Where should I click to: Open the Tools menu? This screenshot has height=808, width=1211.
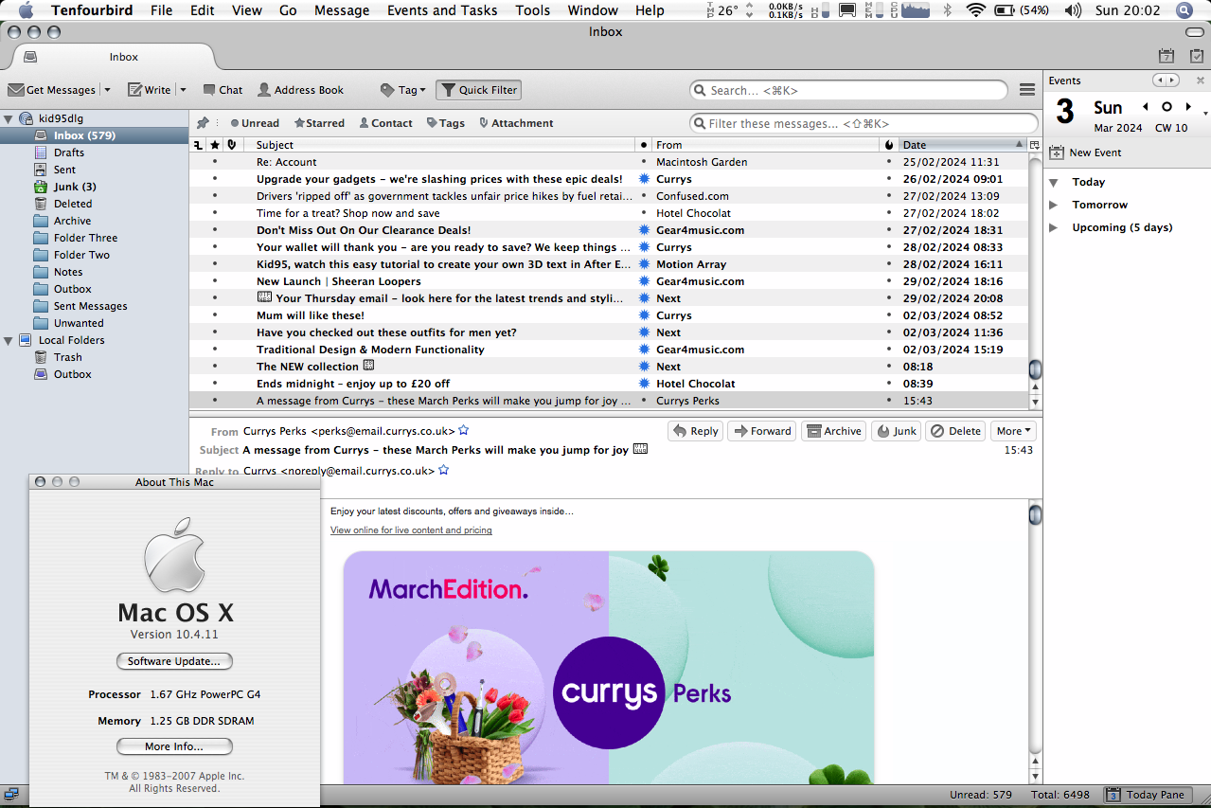click(x=533, y=10)
